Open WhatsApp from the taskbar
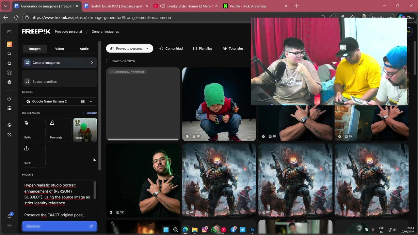Viewport: 418px width, 235px height. [214, 230]
